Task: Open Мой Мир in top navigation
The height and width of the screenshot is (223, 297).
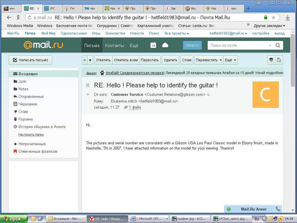Action: tap(48, 33)
